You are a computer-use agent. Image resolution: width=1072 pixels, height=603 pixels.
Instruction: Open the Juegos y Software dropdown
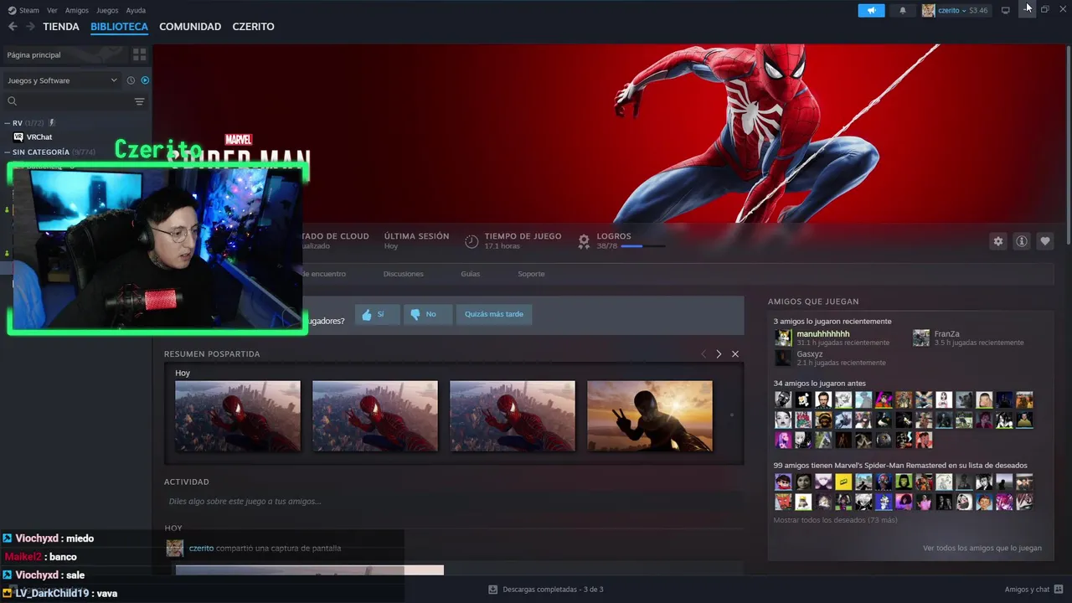coord(62,80)
